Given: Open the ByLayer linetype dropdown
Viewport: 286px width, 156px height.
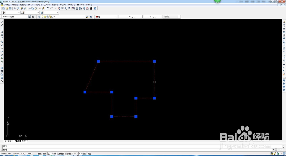Looking at the screenshot, I should pyautogui.click(x=141, y=17).
